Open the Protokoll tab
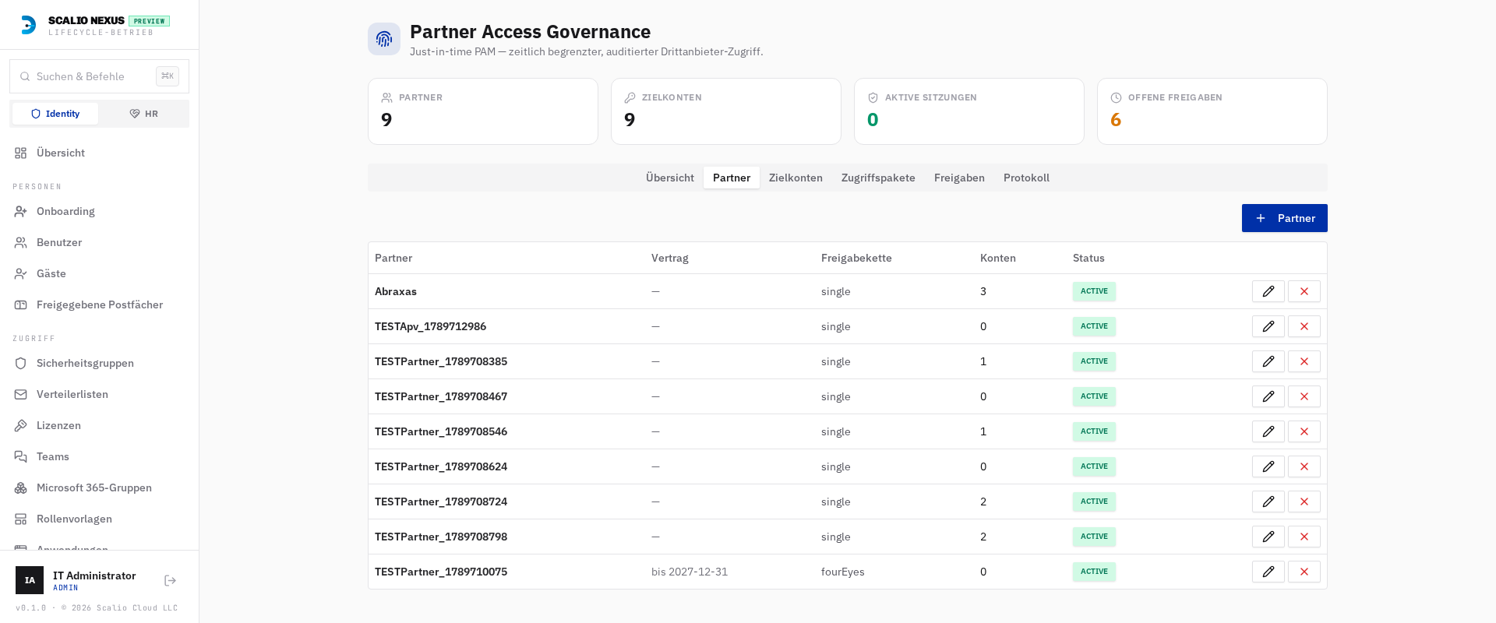The image size is (1496, 623). coord(1026,178)
